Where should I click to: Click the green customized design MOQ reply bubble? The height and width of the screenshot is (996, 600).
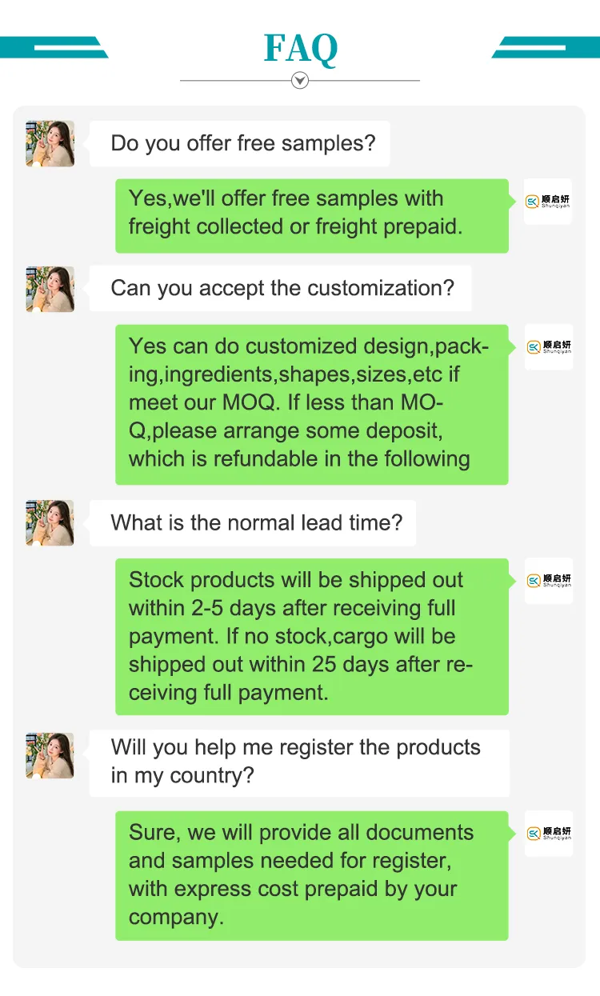pyautogui.click(x=312, y=404)
